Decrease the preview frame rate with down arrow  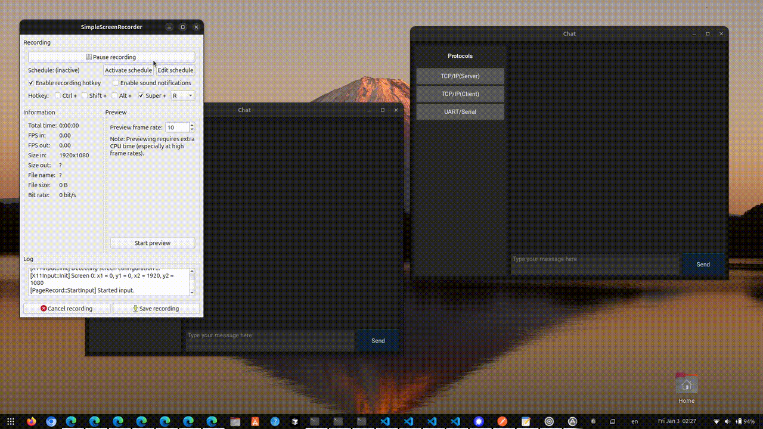click(192, 129)
